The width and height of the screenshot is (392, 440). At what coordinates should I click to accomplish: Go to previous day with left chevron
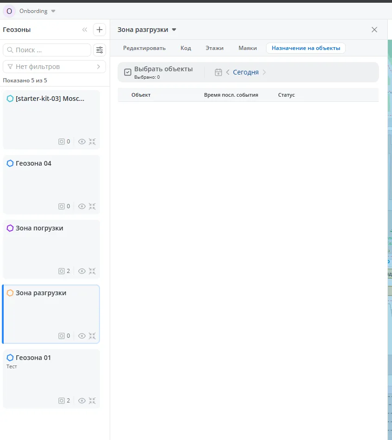tap(228, 72)
